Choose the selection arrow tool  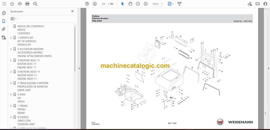(122, 4)
